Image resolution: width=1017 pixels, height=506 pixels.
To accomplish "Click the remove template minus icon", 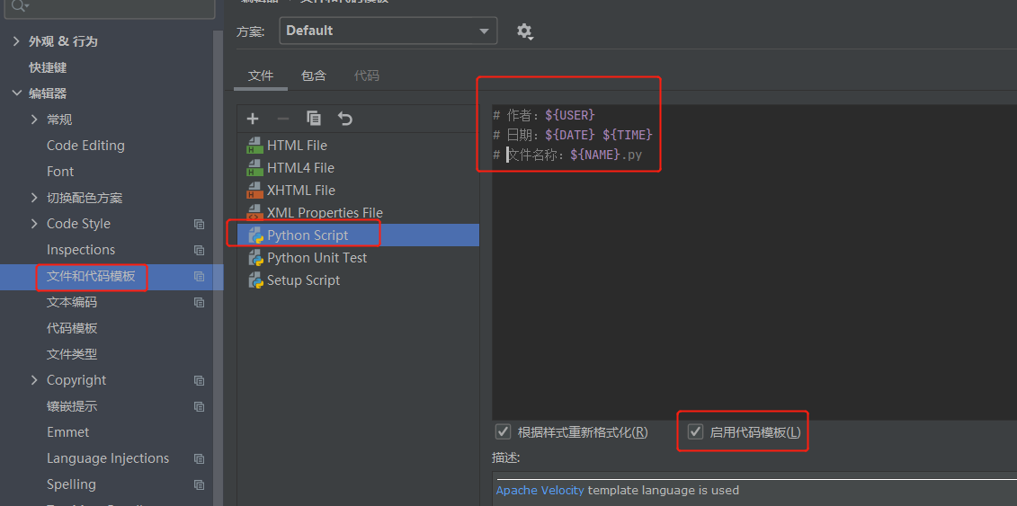I will 283,119.
